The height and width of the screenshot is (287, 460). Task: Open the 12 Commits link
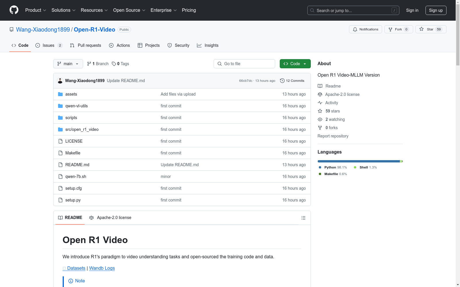[292, 81]
